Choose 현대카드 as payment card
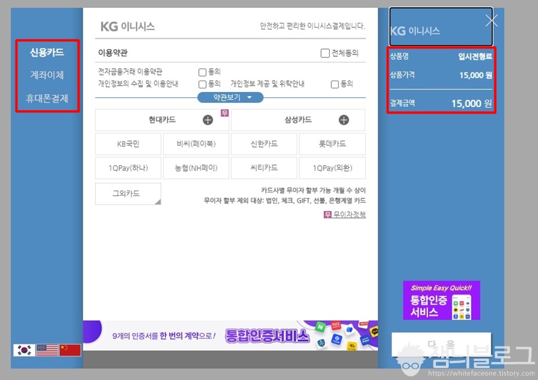Screen dimensions: 538x380 pyautogui.click(x=162, y=119)
